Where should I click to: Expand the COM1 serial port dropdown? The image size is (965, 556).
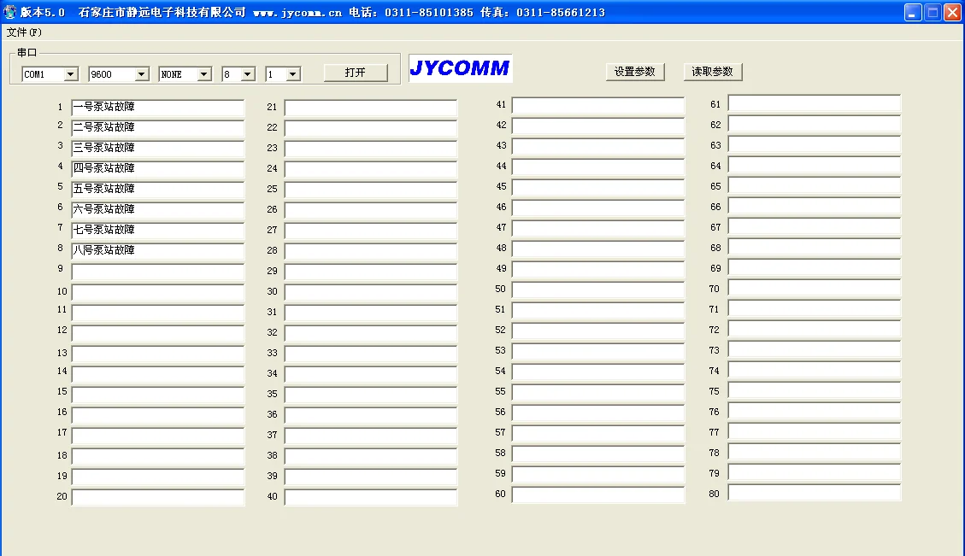click(71, 74)
